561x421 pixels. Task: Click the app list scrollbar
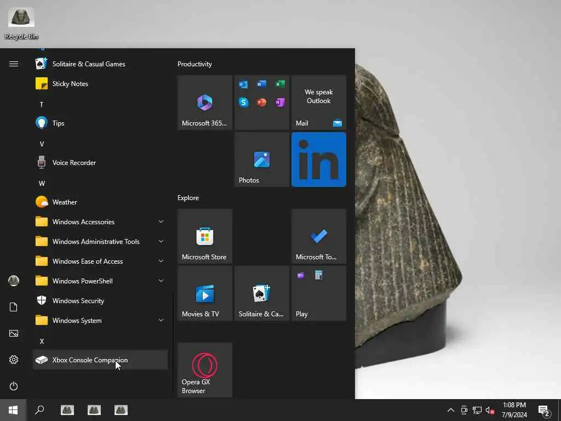pos(173,344)
